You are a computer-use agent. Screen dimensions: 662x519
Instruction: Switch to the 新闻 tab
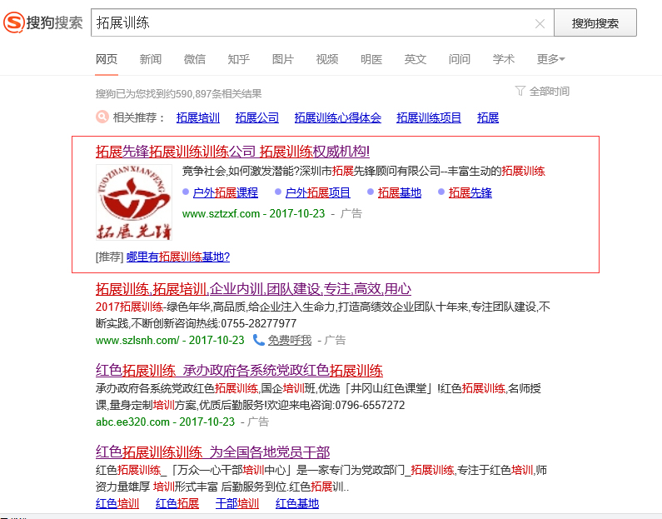click(151, 59)
